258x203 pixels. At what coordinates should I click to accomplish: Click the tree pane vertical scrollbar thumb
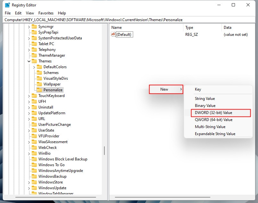(x=104, y=150)
